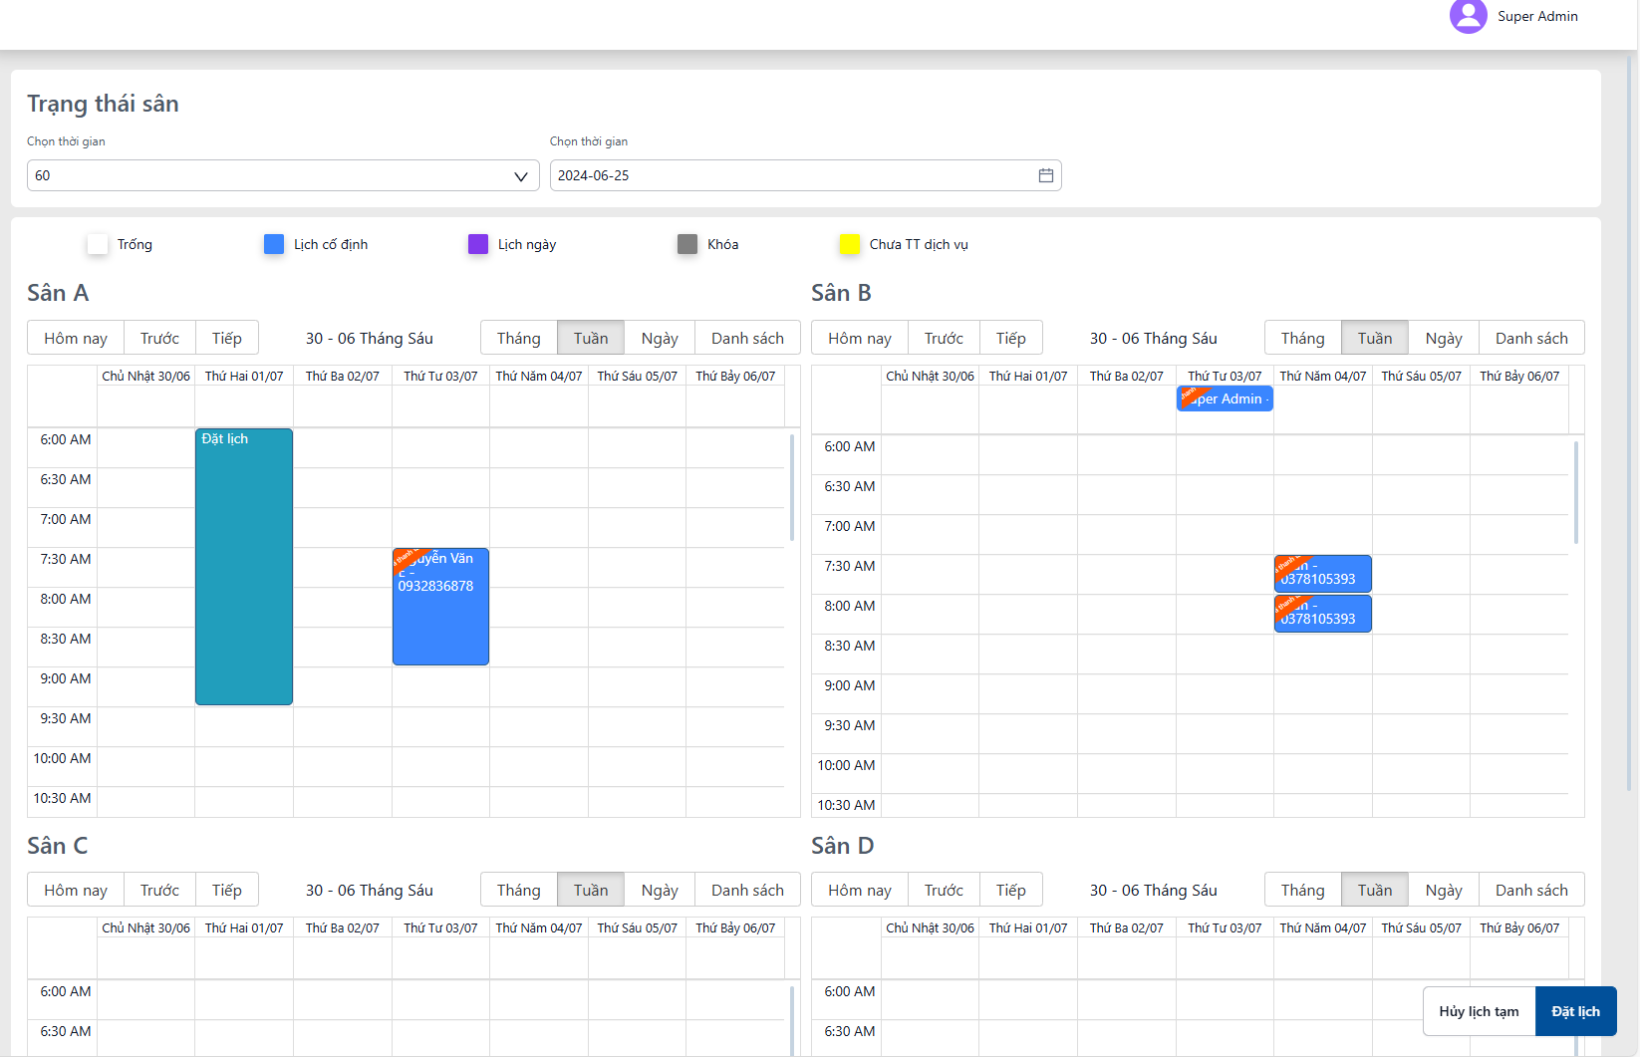The height and width of the screenshot is (1057, 1640).
Task: Switch Sân D to Tháng view
Action: [1303, 890]
